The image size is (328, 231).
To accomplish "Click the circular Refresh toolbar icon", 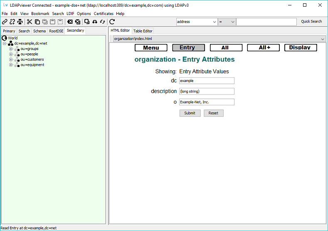I will (x=112, y=22).
